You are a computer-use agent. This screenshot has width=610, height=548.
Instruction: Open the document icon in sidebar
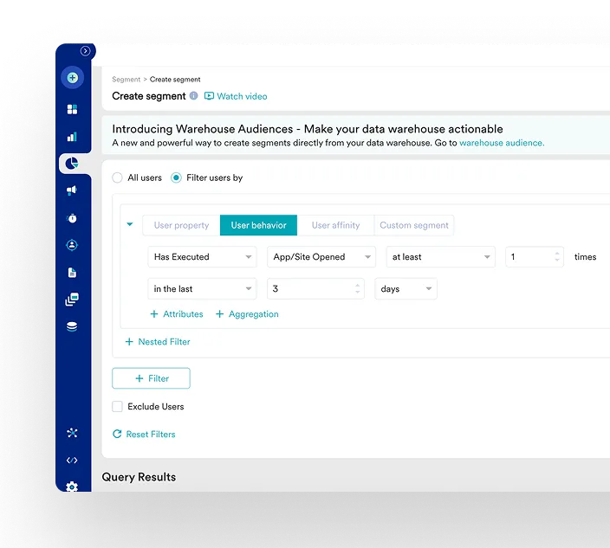point(73,273)
